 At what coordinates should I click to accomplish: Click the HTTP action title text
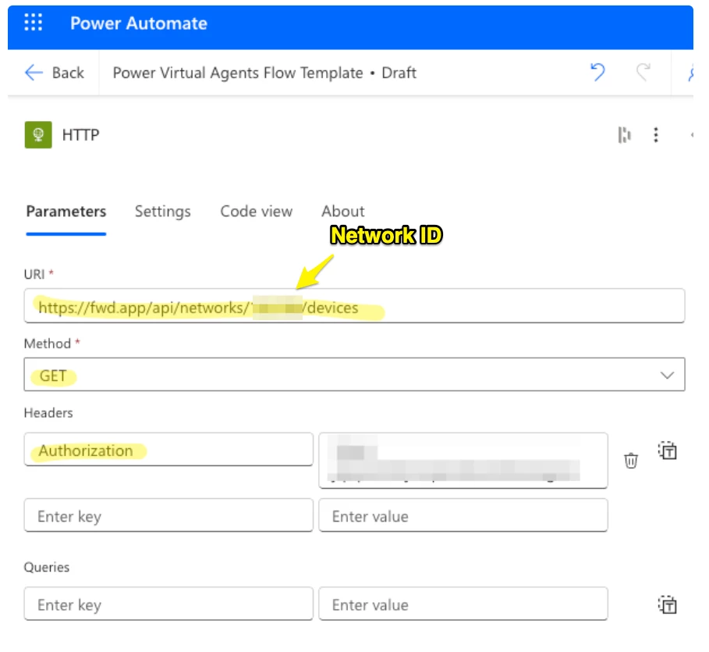(80, 134)
